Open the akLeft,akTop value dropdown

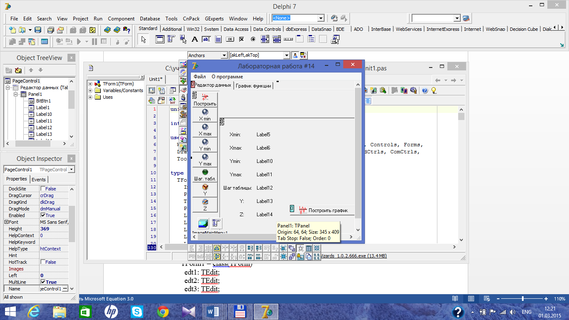coord(286,55)
